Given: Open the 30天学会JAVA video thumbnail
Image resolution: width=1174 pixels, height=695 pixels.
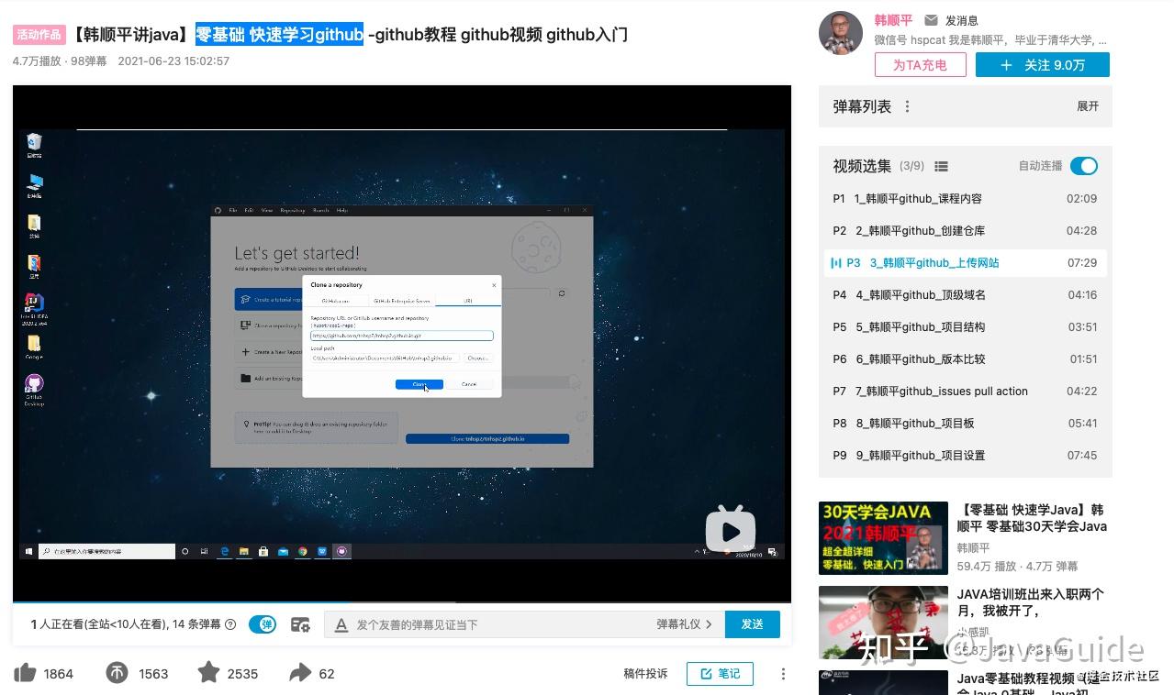Looking at the screenshot, I should pyautogui.click(x=883, y=537).
